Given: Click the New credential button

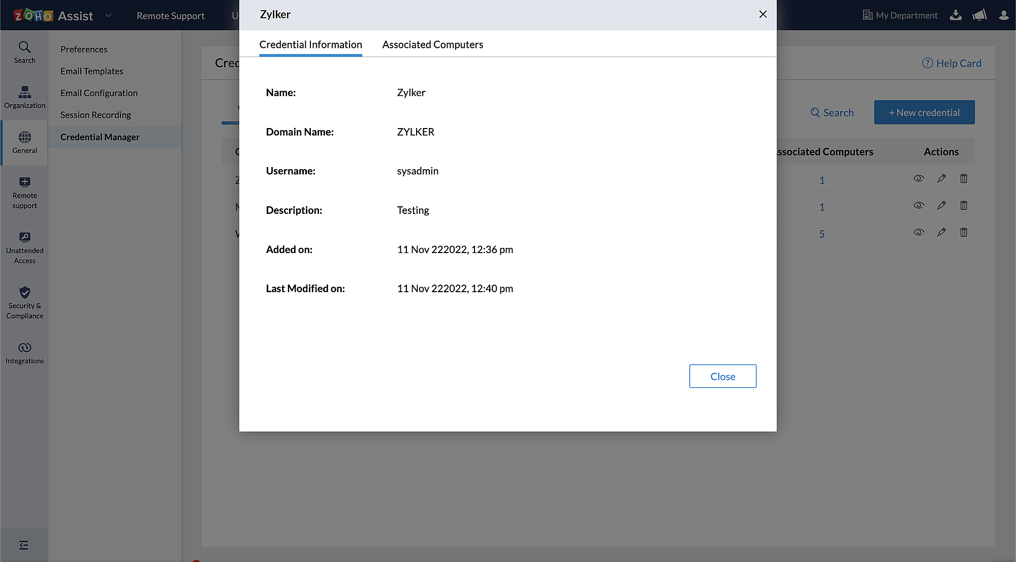Looking at the screenshot, I should 924,112.
